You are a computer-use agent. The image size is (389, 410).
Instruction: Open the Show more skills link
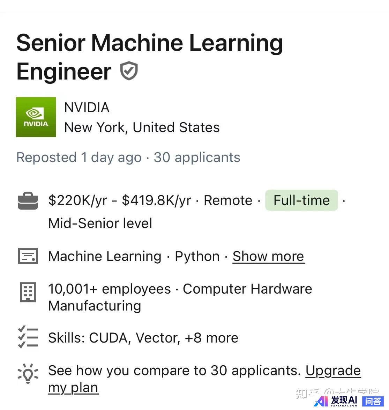268,256
